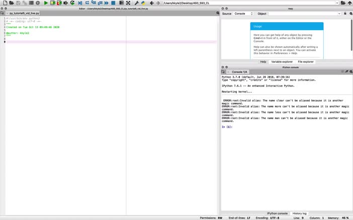The image size is (353, 220).
Task: Click the @ symbol finder icon
Action: pos(38,3)
